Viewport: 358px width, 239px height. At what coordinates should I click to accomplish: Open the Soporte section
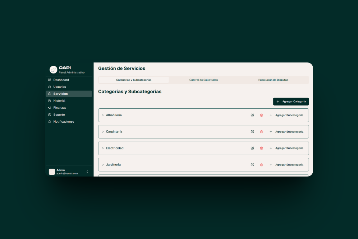coord(69,115)
